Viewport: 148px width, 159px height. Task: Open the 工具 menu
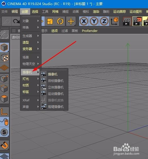[45, 12]
